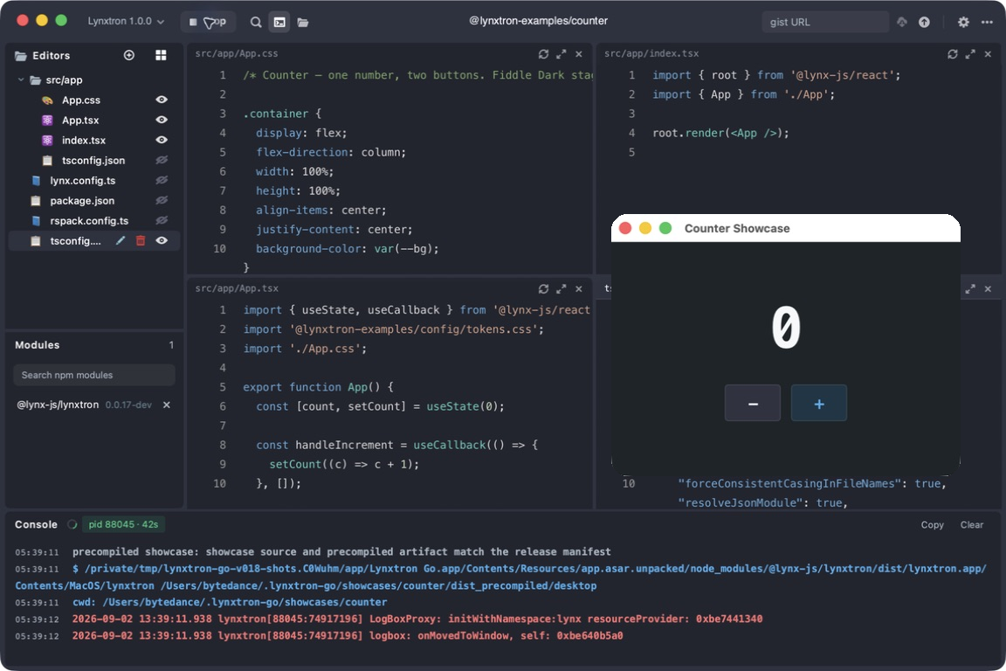1006x671 pixels.
Task: Open the search icon in the top toolbar
Action: pos(255,22)
